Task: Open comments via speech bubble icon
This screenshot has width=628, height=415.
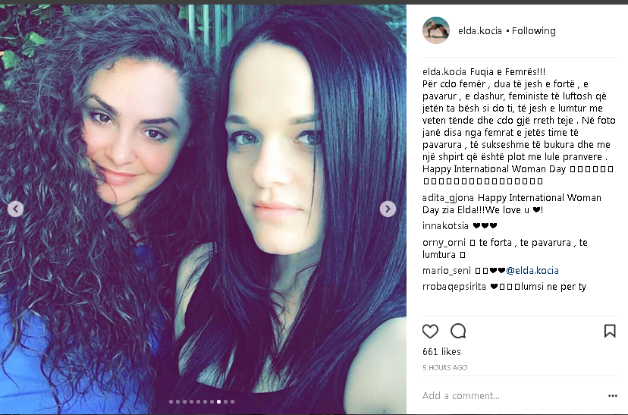Action: 458,332
